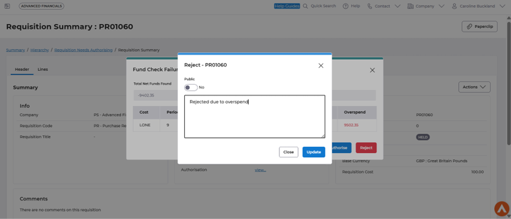This screenshot has height=219, width=511.
Task: Click the red Reject button
Action: (366, 148)
